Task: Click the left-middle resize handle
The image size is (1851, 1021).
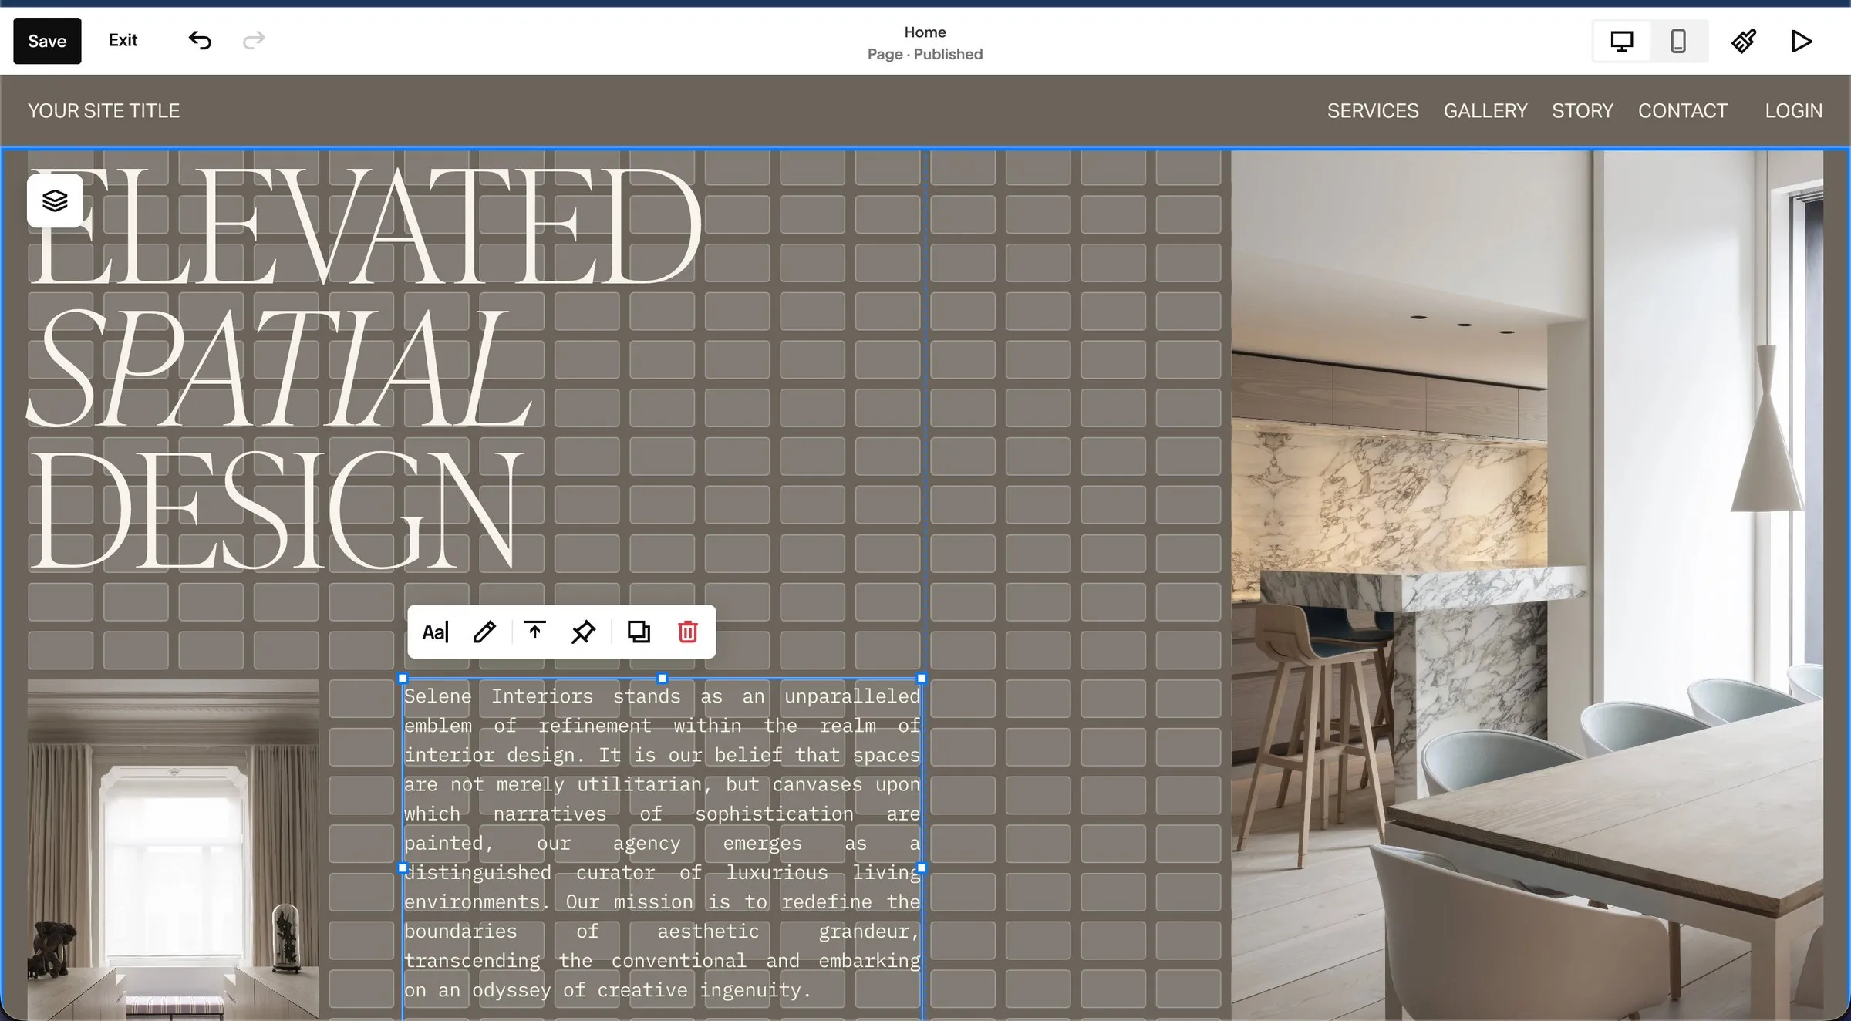Action: click(403, 868)
